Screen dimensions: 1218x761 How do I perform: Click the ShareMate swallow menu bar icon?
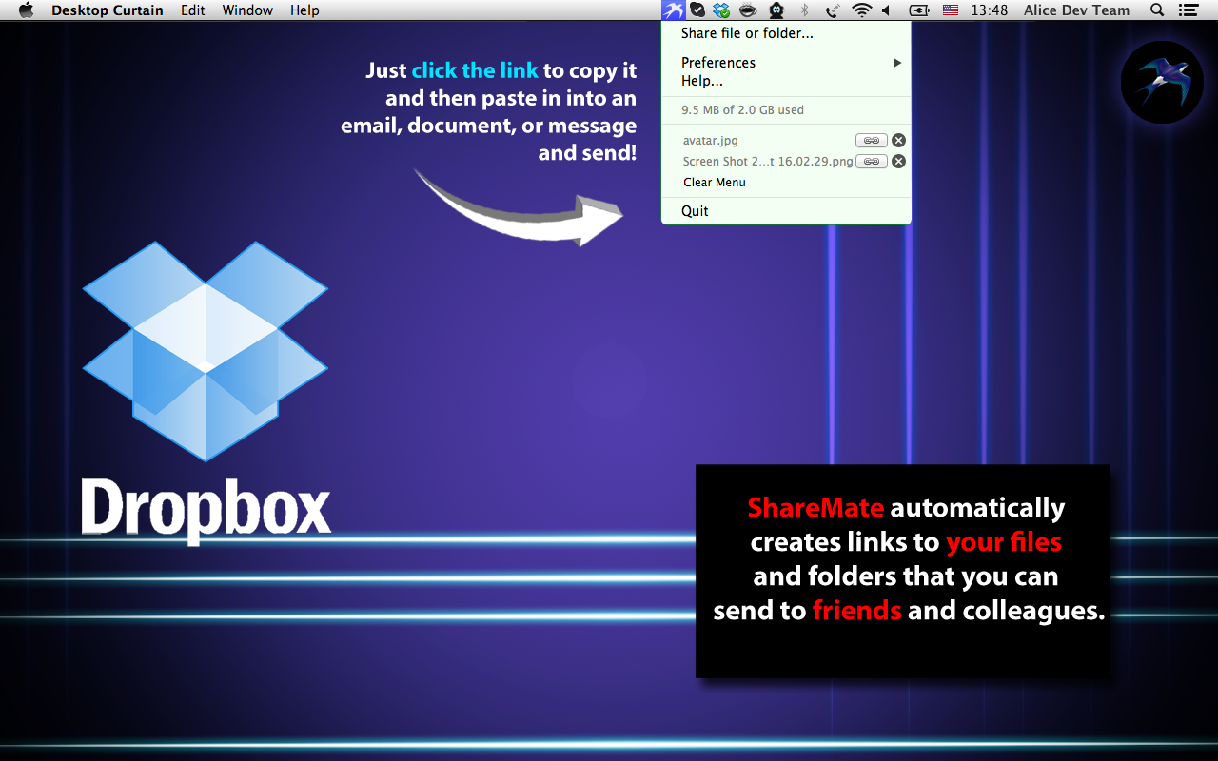pos(673,10)
